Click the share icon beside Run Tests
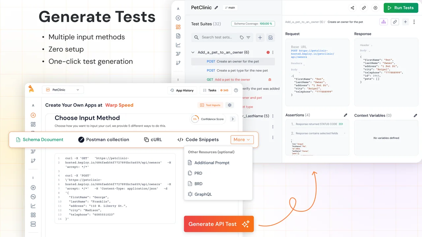 [352, 8]
